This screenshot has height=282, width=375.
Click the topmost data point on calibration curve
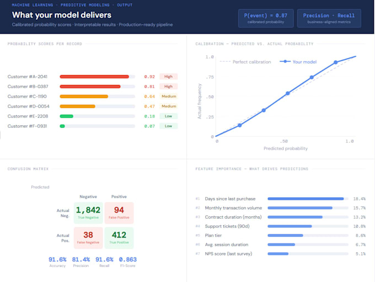point(335,62)
